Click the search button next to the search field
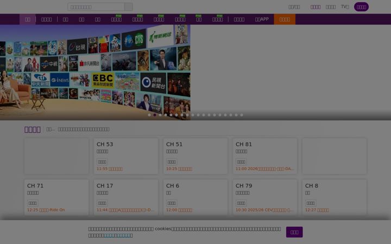Image resolution: width=391 pixels, height=244 pixels. [129, 7]
